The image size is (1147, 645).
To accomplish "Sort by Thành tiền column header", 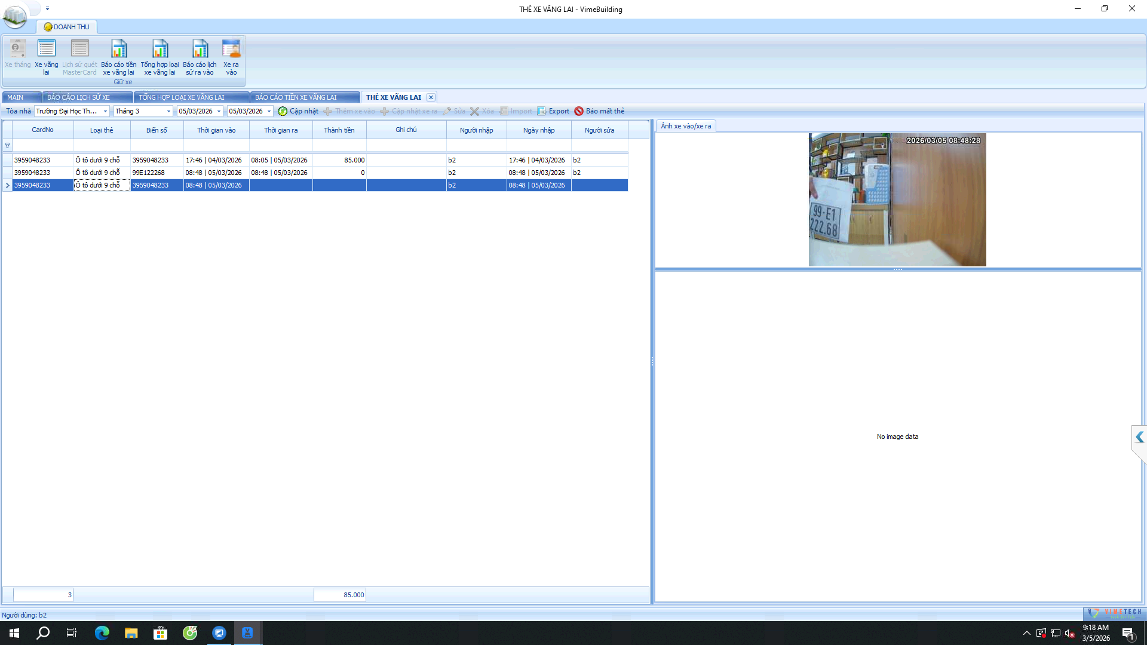I will click(339, 130).
